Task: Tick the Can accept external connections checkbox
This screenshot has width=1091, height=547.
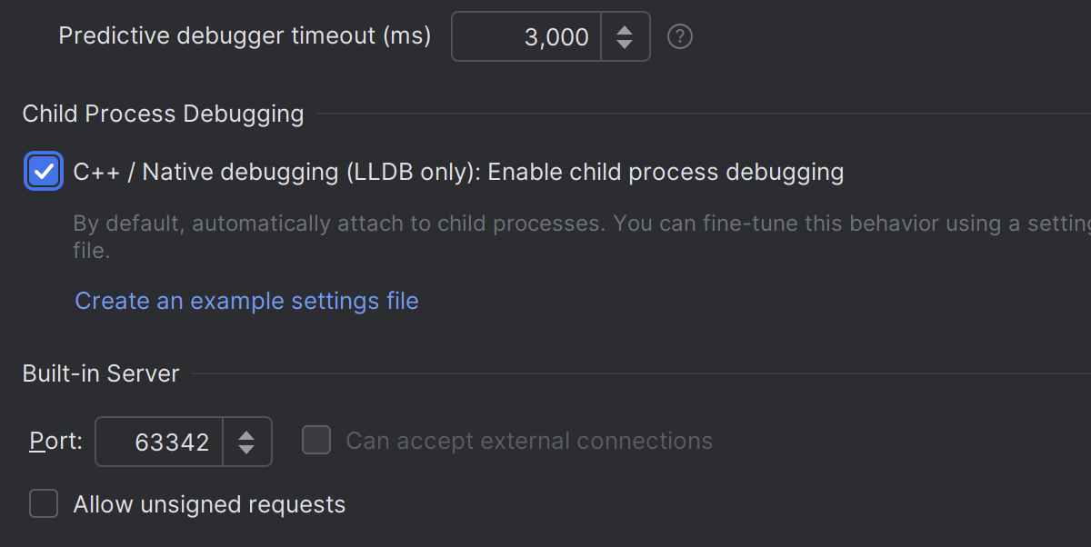Action: click(316, 441)
